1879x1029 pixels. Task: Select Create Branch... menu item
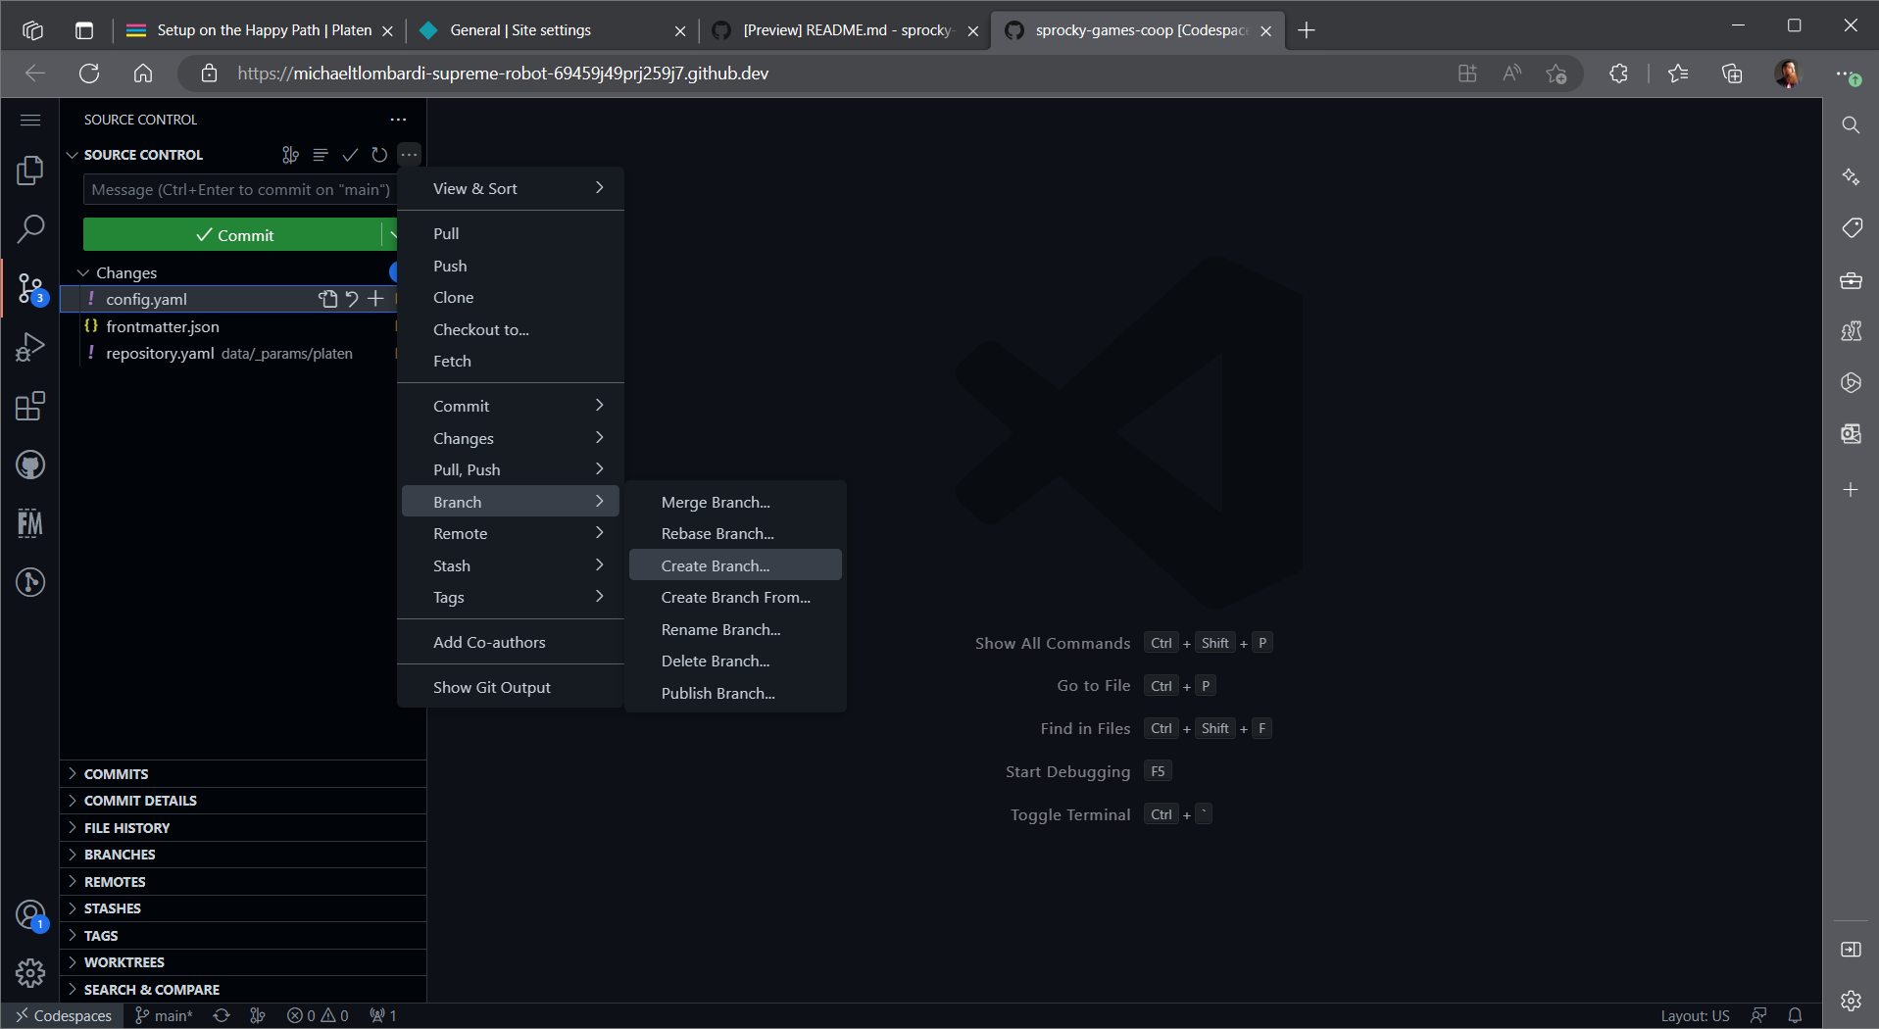click(716, 565)
